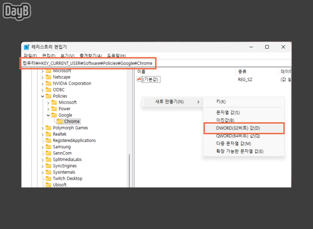Choose 확장 가능한 문자열 값(E)
The height and width of the screenshot is (229, 313).
[244, 151]
